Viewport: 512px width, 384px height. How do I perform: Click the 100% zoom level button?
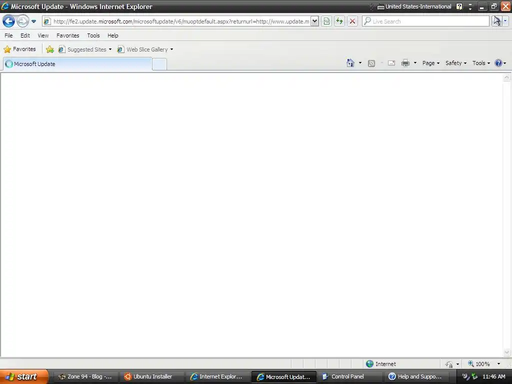[x=479, y=364]
